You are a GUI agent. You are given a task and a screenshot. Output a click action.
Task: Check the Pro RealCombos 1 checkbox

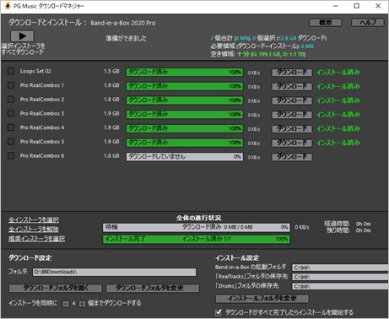coord(11,85)
